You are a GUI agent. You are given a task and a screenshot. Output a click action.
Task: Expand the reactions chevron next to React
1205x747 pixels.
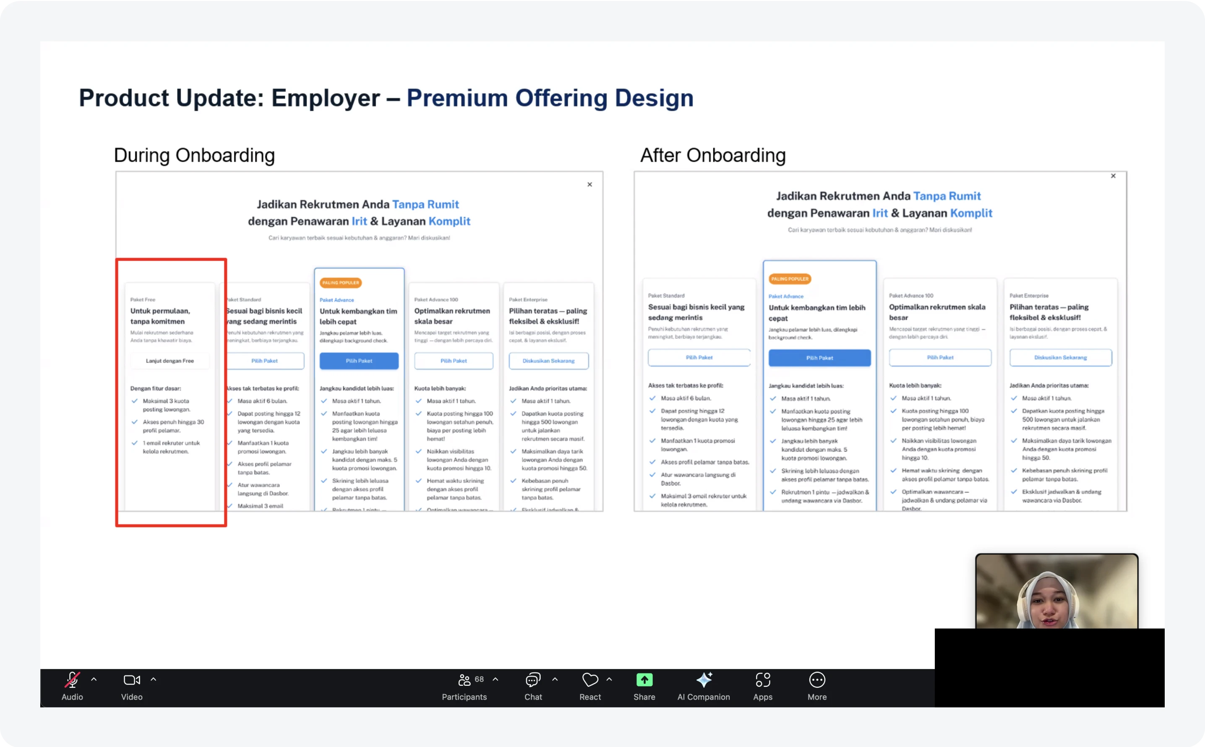609,679
